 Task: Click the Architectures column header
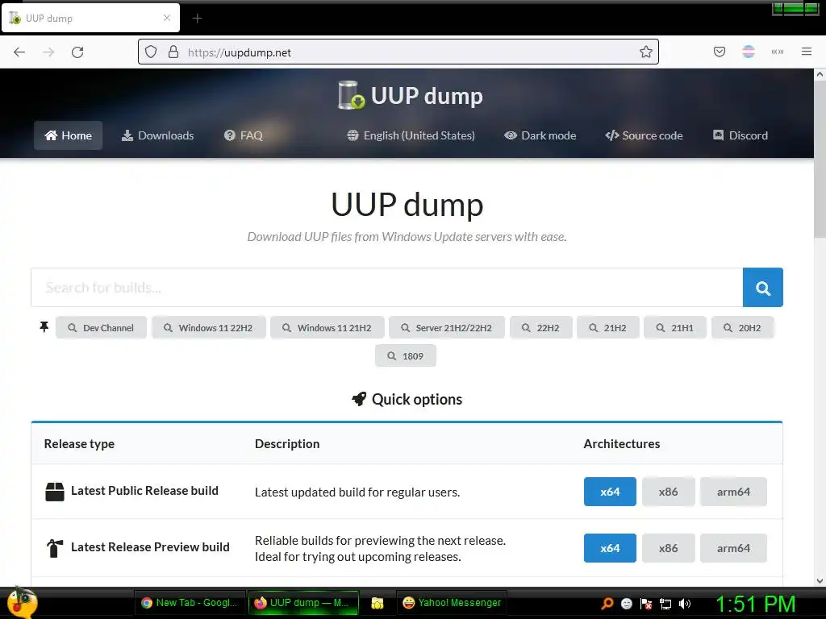point(622,444)
